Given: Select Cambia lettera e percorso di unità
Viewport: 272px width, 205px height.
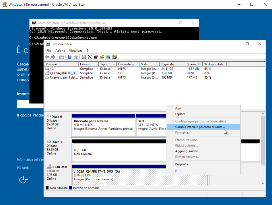Looking at the screenshot, I should click(x=203, y=127).
